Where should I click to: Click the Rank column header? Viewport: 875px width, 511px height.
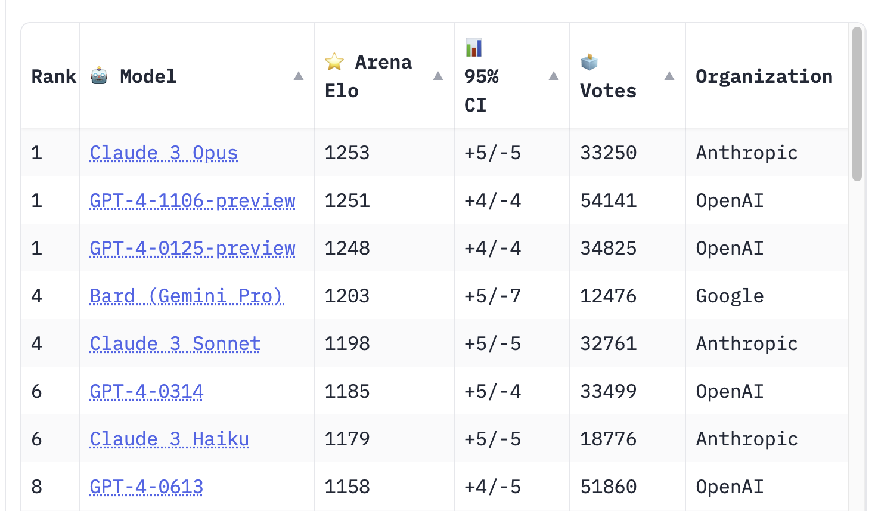pos(53,76)
